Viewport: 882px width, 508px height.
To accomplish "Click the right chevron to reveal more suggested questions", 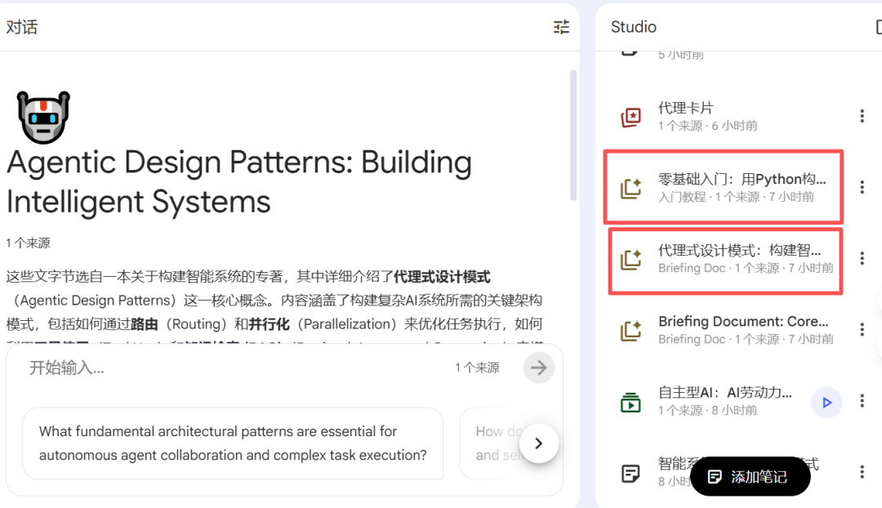I will (x=538, y=443).
